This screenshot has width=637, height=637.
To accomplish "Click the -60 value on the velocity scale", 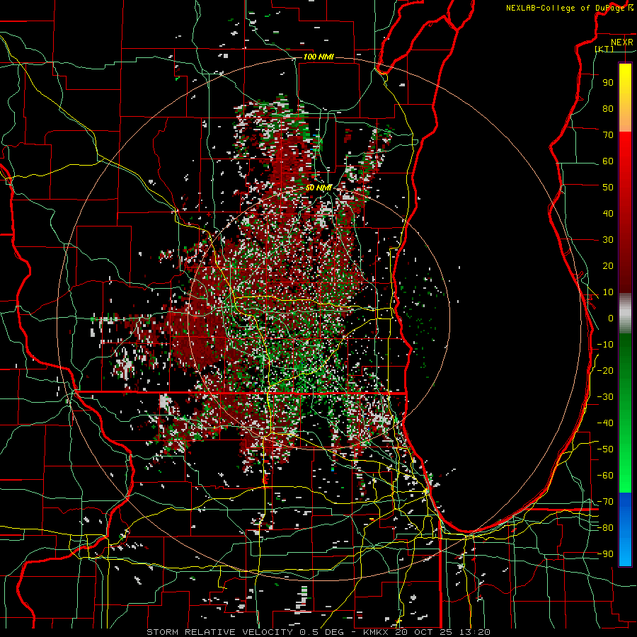I will [605, 476].
